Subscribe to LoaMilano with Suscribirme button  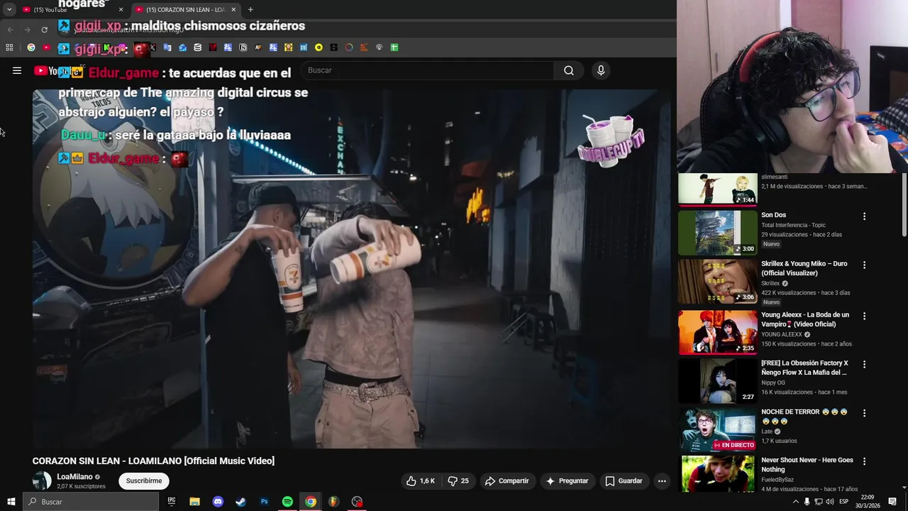pos(144,481)
